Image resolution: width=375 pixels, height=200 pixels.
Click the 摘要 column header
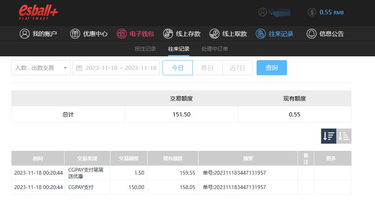(248, 158)
